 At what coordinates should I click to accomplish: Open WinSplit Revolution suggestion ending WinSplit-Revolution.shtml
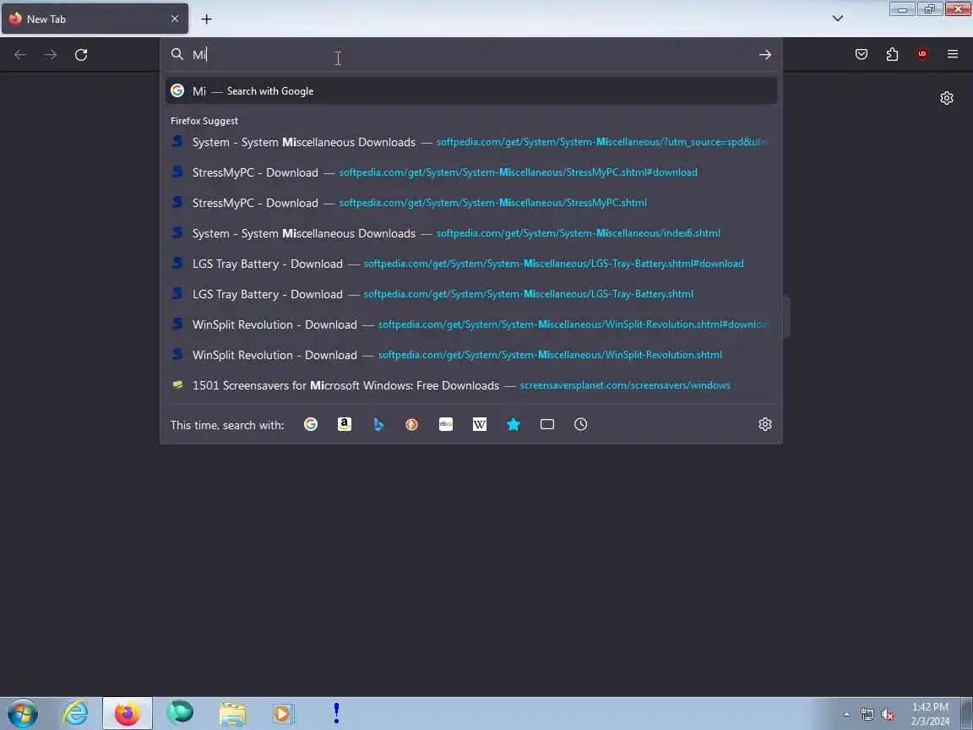click(471, 355)
